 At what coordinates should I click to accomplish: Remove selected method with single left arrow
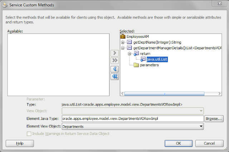click(114, 69)
